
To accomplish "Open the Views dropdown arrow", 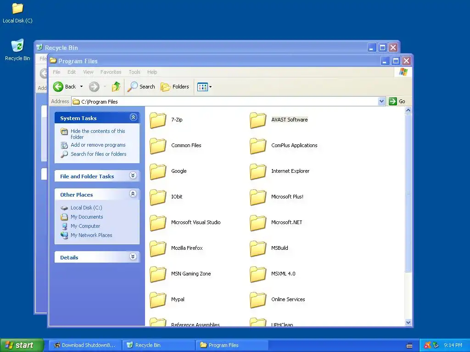I will pos(210,87).
